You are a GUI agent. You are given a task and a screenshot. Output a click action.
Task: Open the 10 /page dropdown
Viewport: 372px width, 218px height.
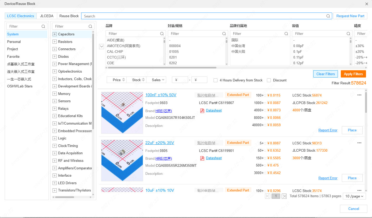354,196
